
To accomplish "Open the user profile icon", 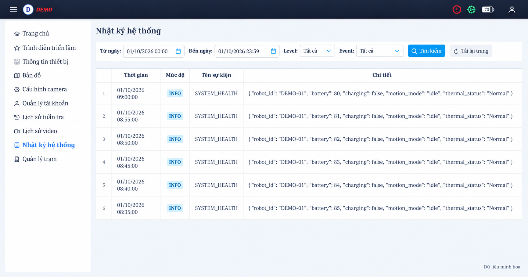I will (512, 9).
